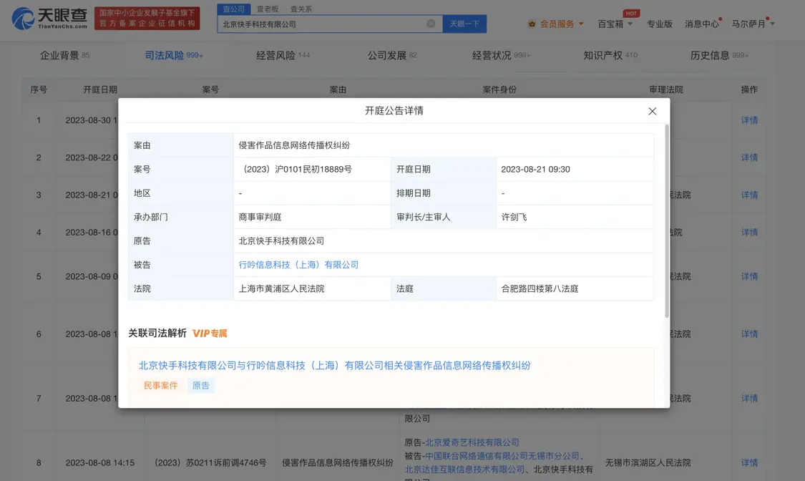
Task: Click the VIP专属 badge
Action: tap(210, 334)
